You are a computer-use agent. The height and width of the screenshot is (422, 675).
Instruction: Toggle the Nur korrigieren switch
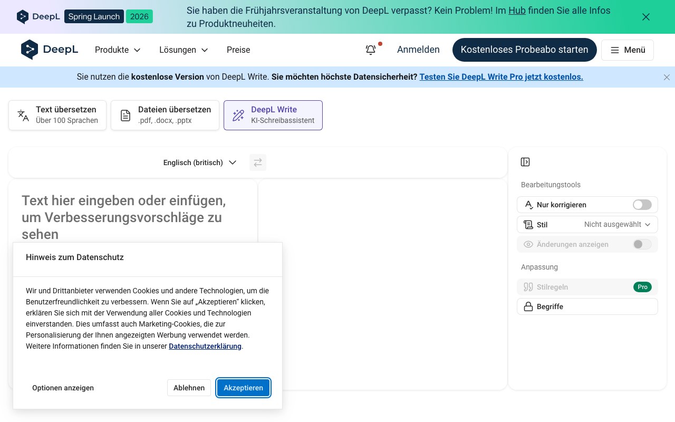click(642, 205)
